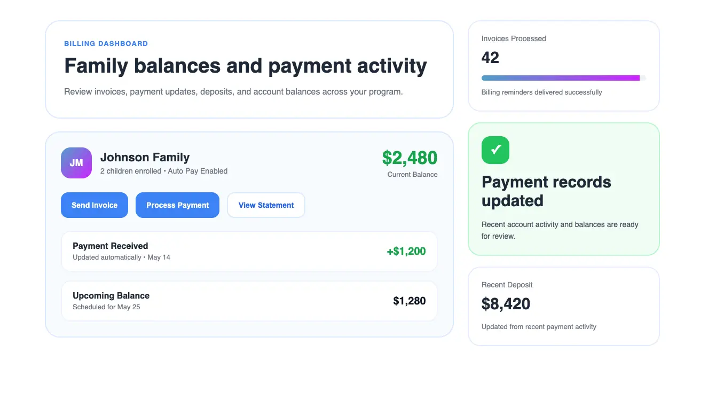
Task: Click 'Family balances and payment activity' heading
Action: pyautogui.click(x=246, y=66)
